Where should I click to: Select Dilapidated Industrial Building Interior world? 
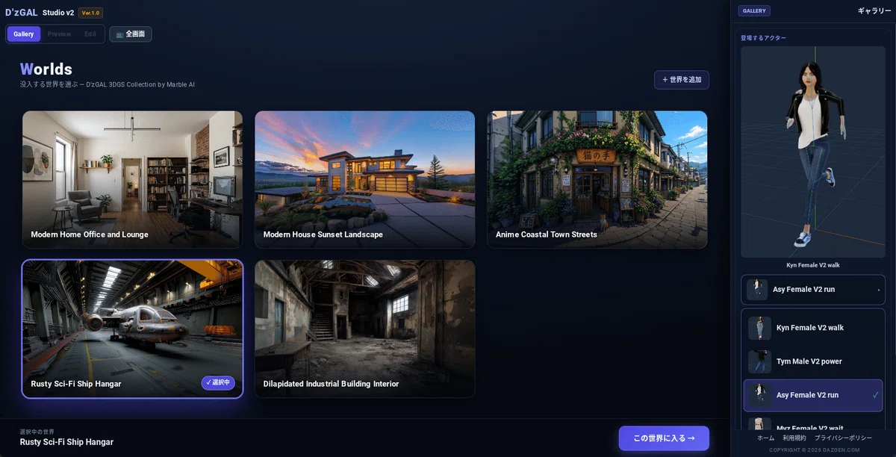365,329
